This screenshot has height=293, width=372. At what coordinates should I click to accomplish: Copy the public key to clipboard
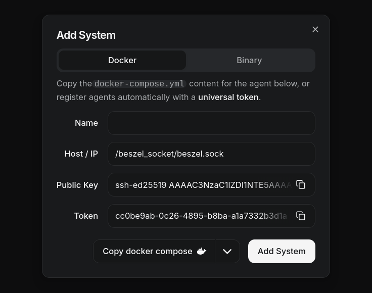tap(301, 185)
